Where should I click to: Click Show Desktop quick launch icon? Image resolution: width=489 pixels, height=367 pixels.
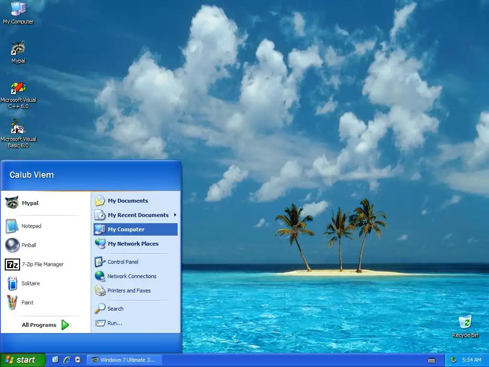[x=55, y=360]
